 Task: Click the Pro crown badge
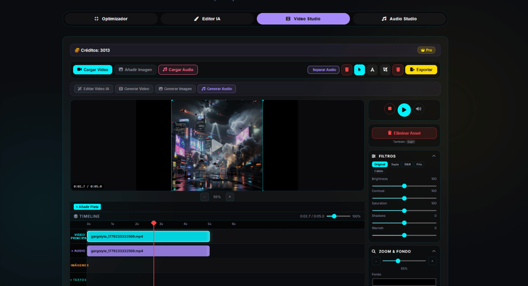coord(426,50)
